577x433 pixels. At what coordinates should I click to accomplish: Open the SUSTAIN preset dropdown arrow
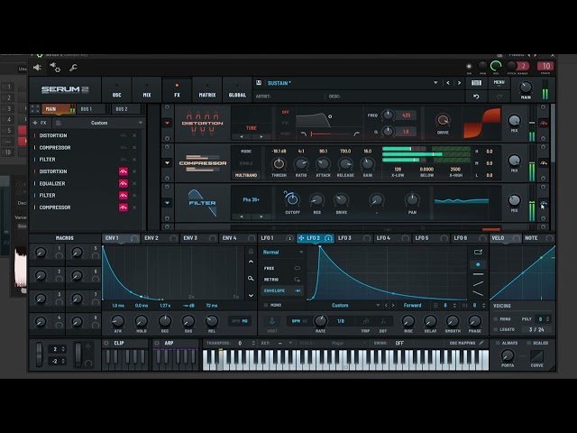point(435,83)
